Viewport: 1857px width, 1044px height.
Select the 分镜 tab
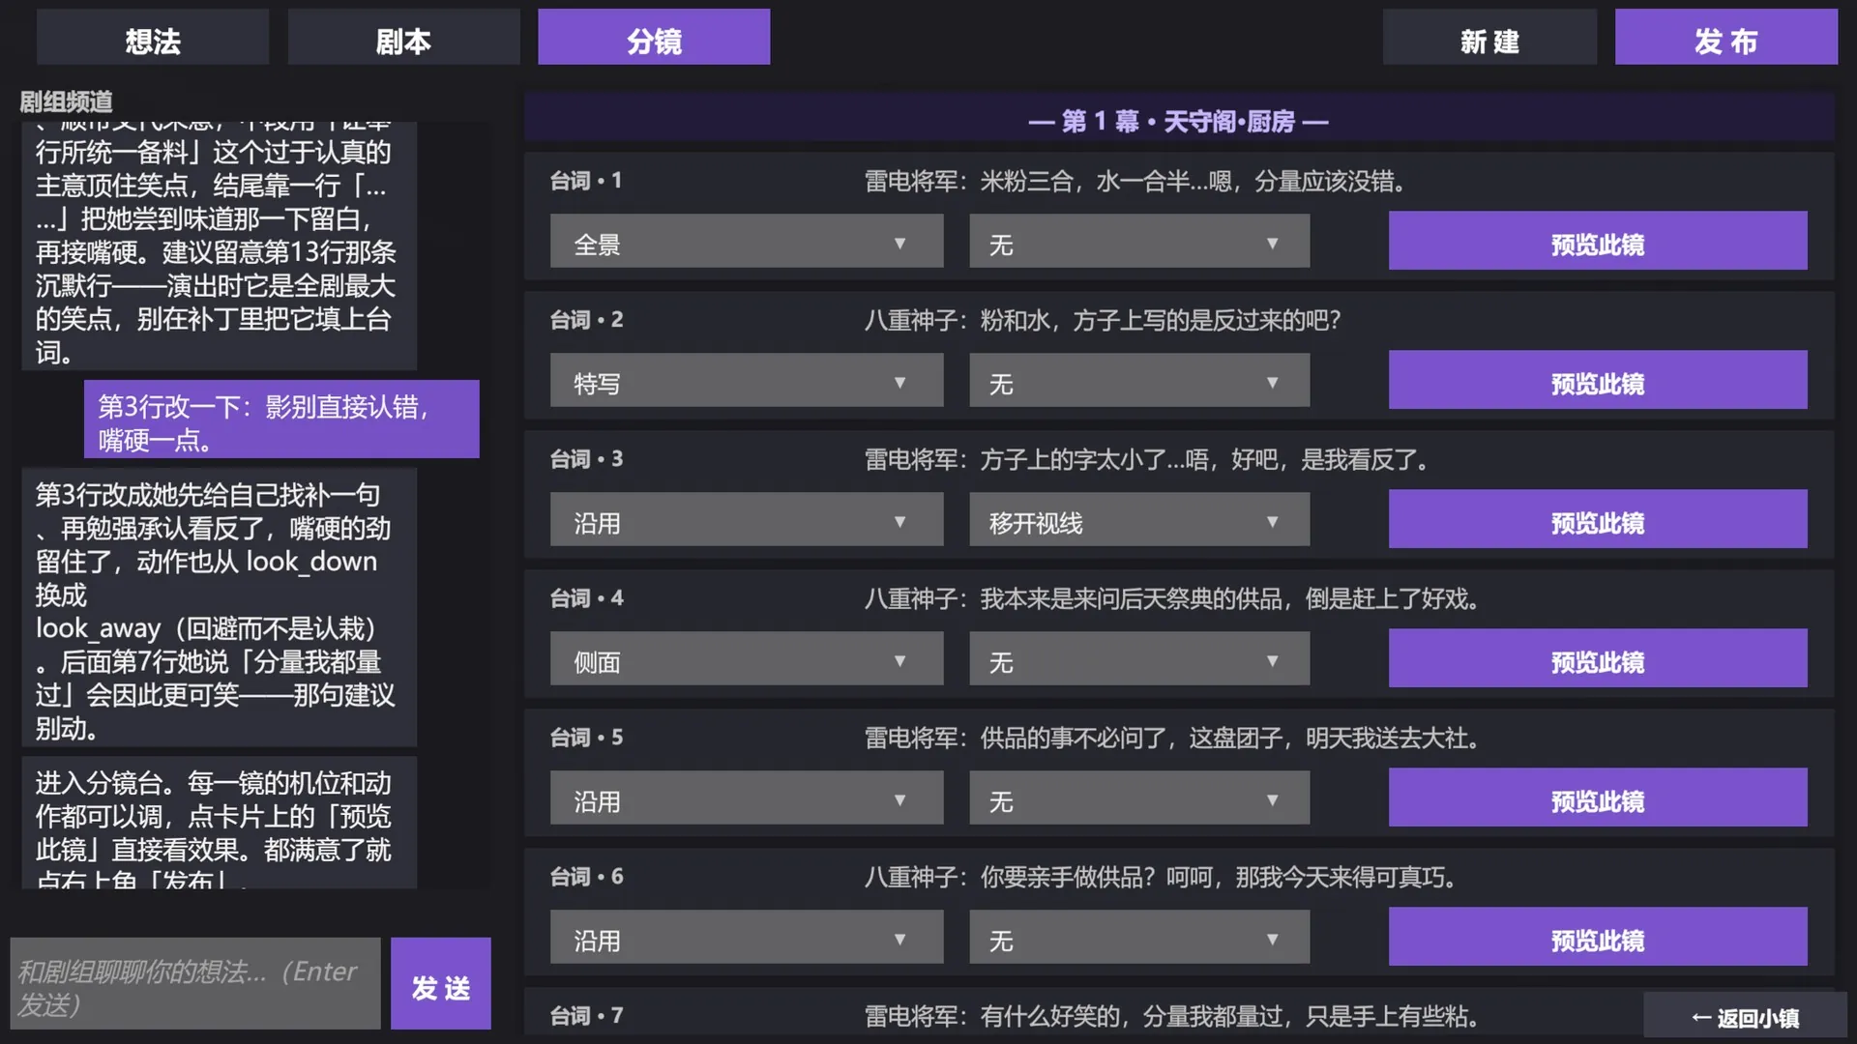coord(654,39)
